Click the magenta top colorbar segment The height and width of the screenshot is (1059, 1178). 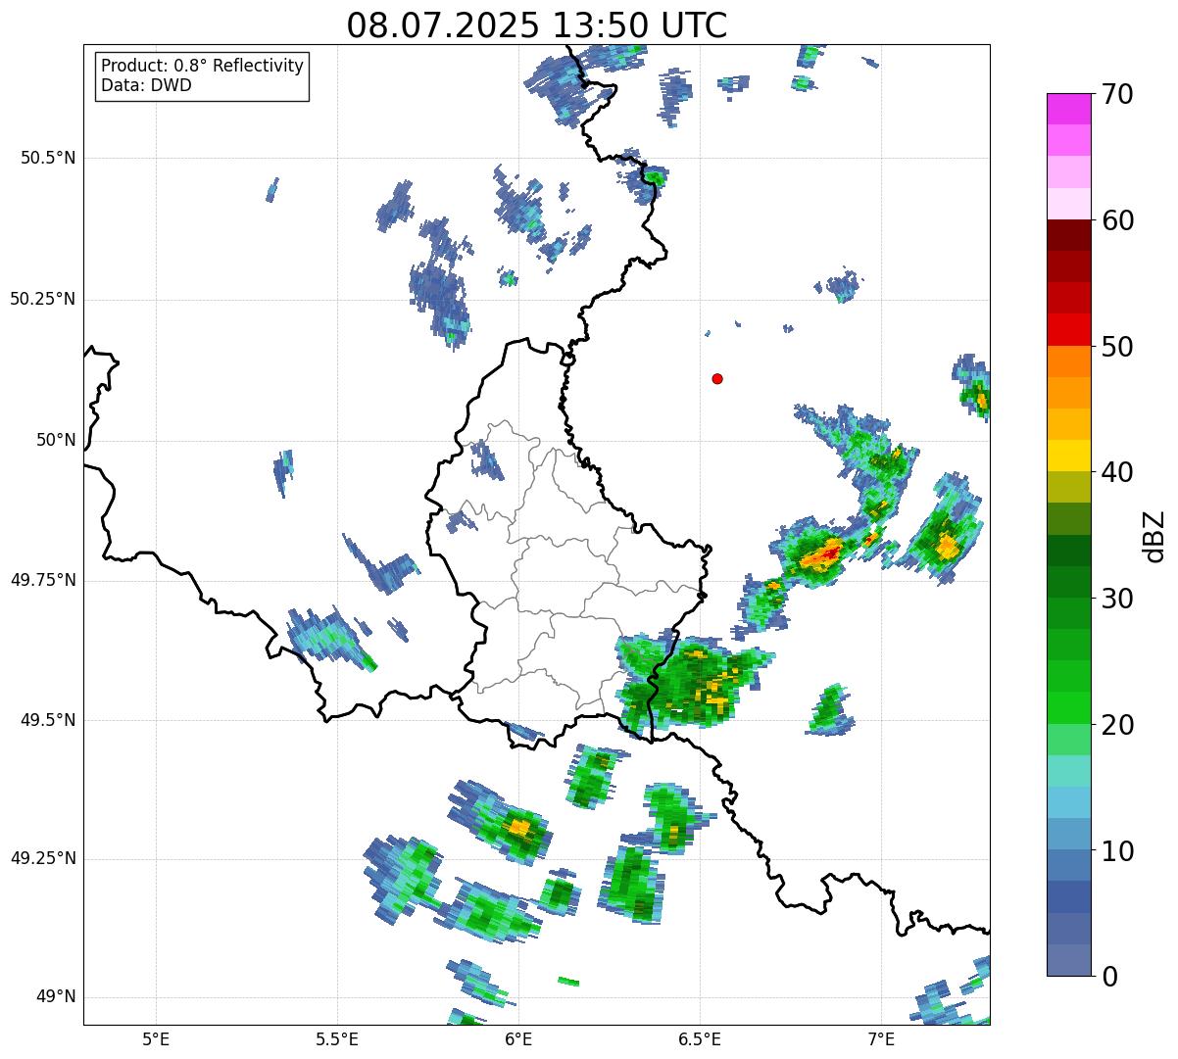(1068, 109)
